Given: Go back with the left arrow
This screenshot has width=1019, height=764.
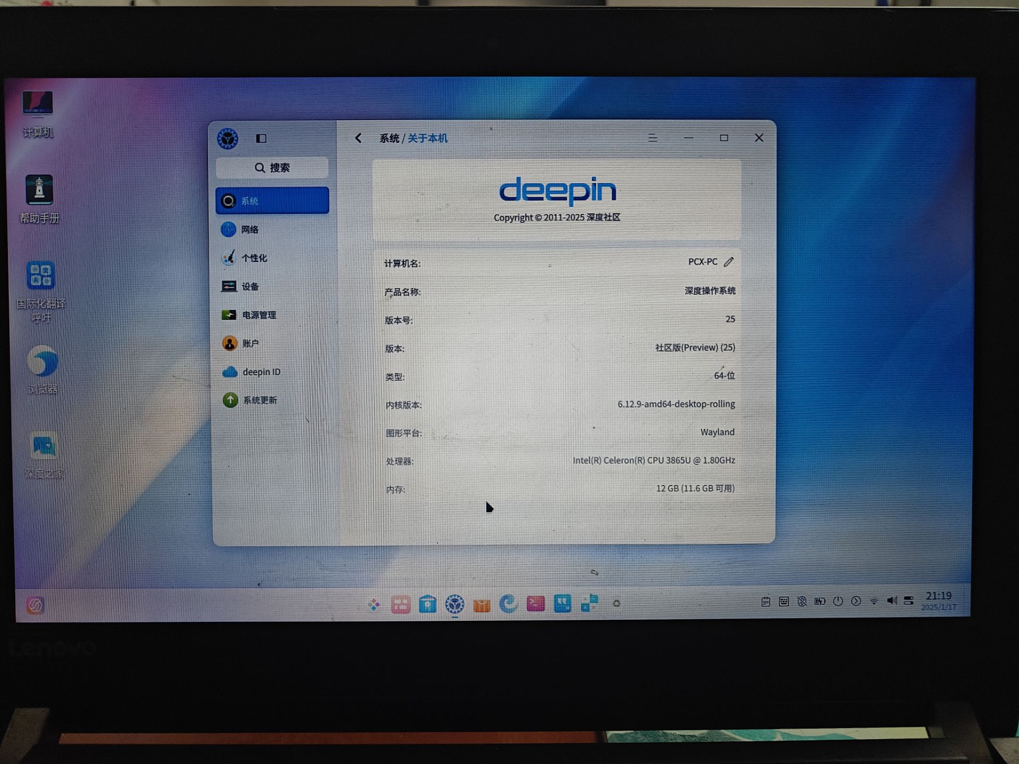Looking at the screenshot, I should [358, 138].
